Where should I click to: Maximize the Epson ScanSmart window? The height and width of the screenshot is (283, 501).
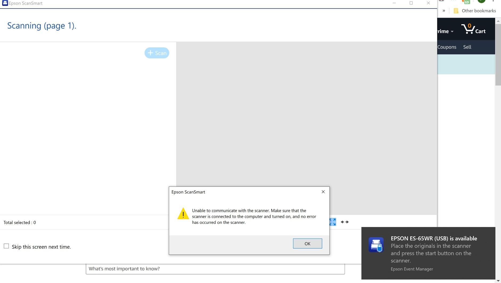[x=411, y=3]
